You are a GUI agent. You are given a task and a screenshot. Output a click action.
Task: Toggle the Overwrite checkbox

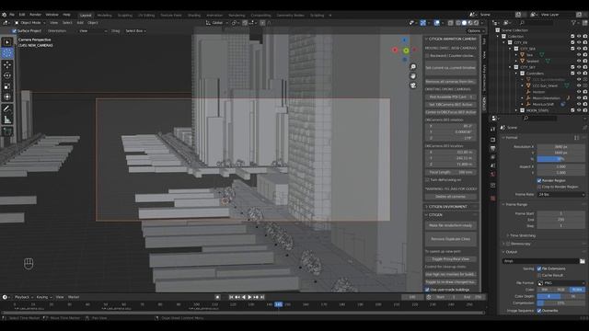[539, 311]
